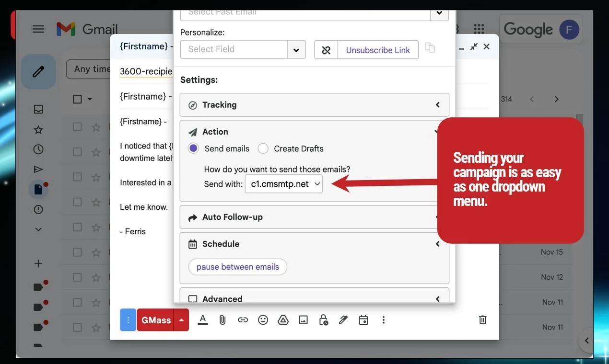
Task: Click the Select Field input box
Action: coord(234,49)
